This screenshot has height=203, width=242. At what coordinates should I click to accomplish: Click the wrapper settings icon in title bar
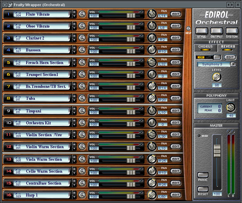point(10,5)
